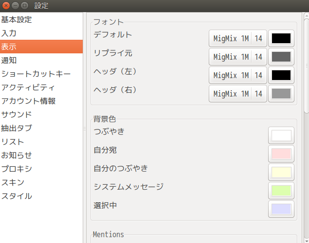The height and width of the screenshot is (243, 309).
Task: Change the ヘッダ（右） font button
Action: click(238, 94)
